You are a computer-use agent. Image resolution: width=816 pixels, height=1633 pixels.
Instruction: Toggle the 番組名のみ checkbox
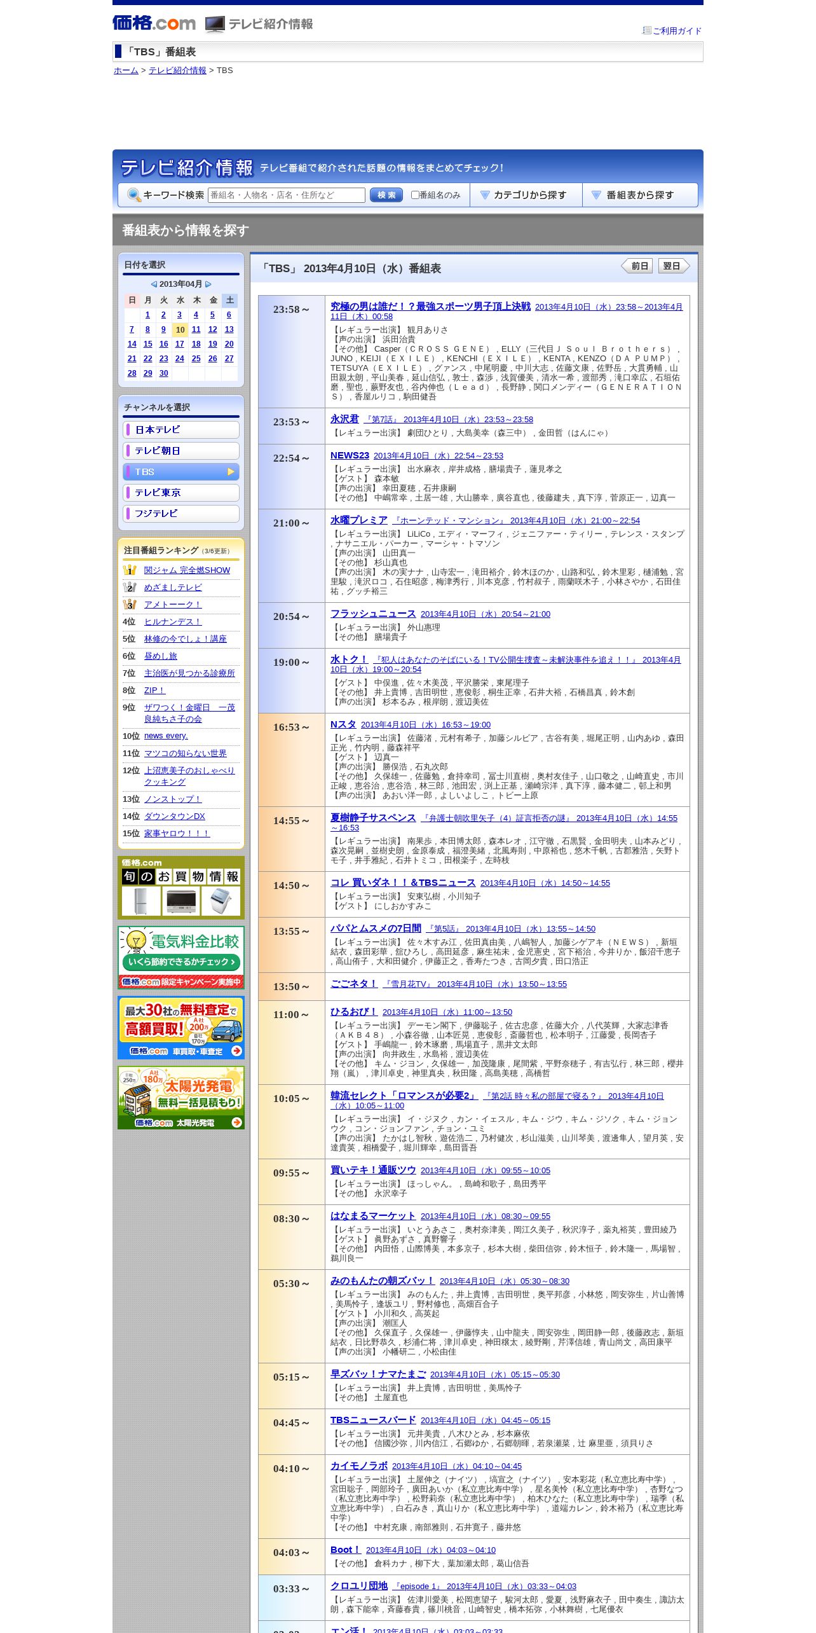(x=415, y=195)
